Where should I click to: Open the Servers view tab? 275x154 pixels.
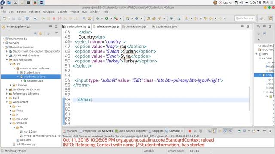[106, 131]
